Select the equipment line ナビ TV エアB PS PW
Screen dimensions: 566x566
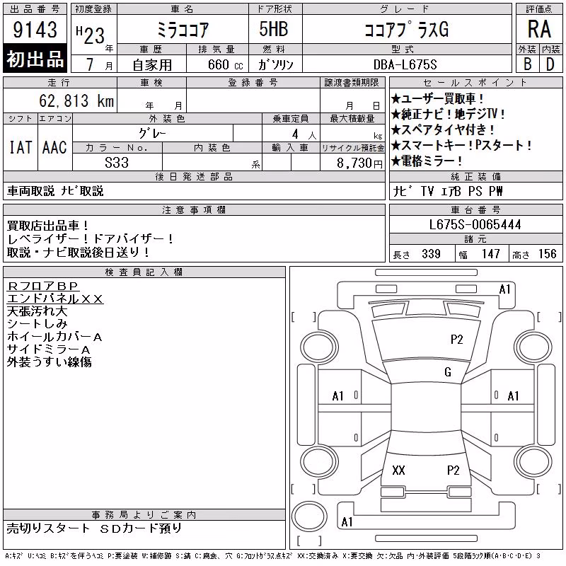(x=448, y=191)
